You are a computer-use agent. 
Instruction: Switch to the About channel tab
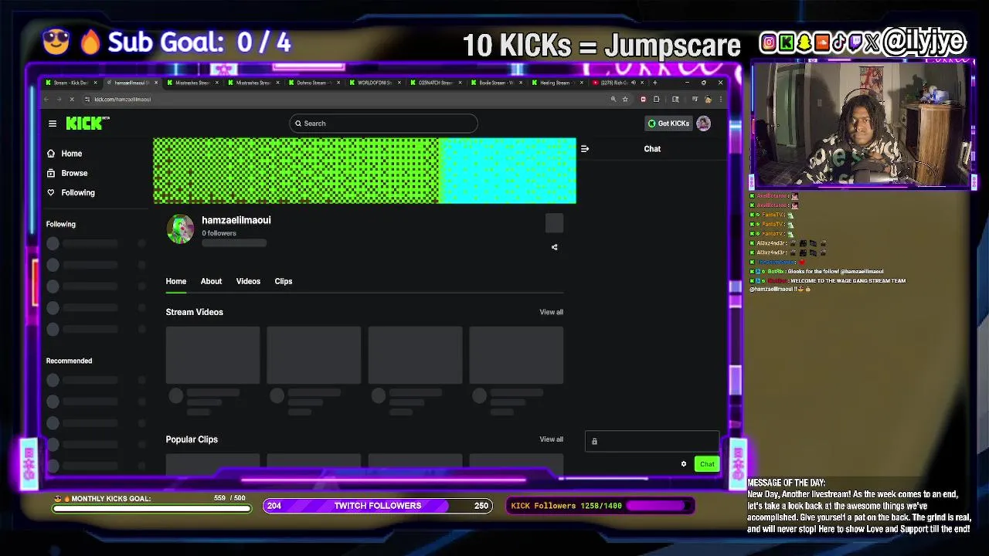click(x=211, y=281)
